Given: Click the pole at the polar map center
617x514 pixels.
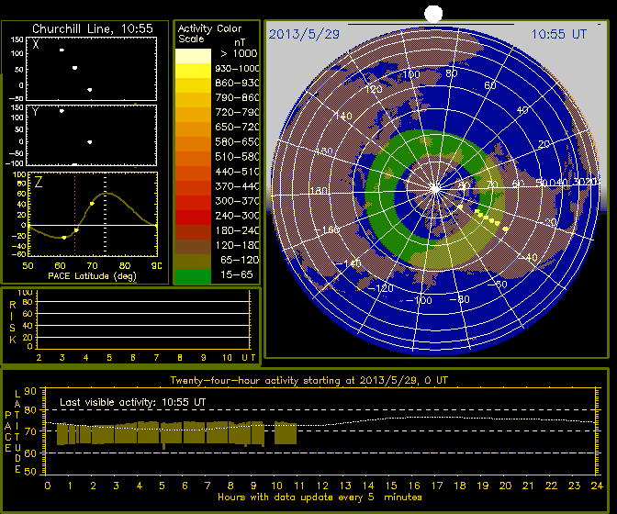Looking at the screenshot, I should click(x=435, y=189).
